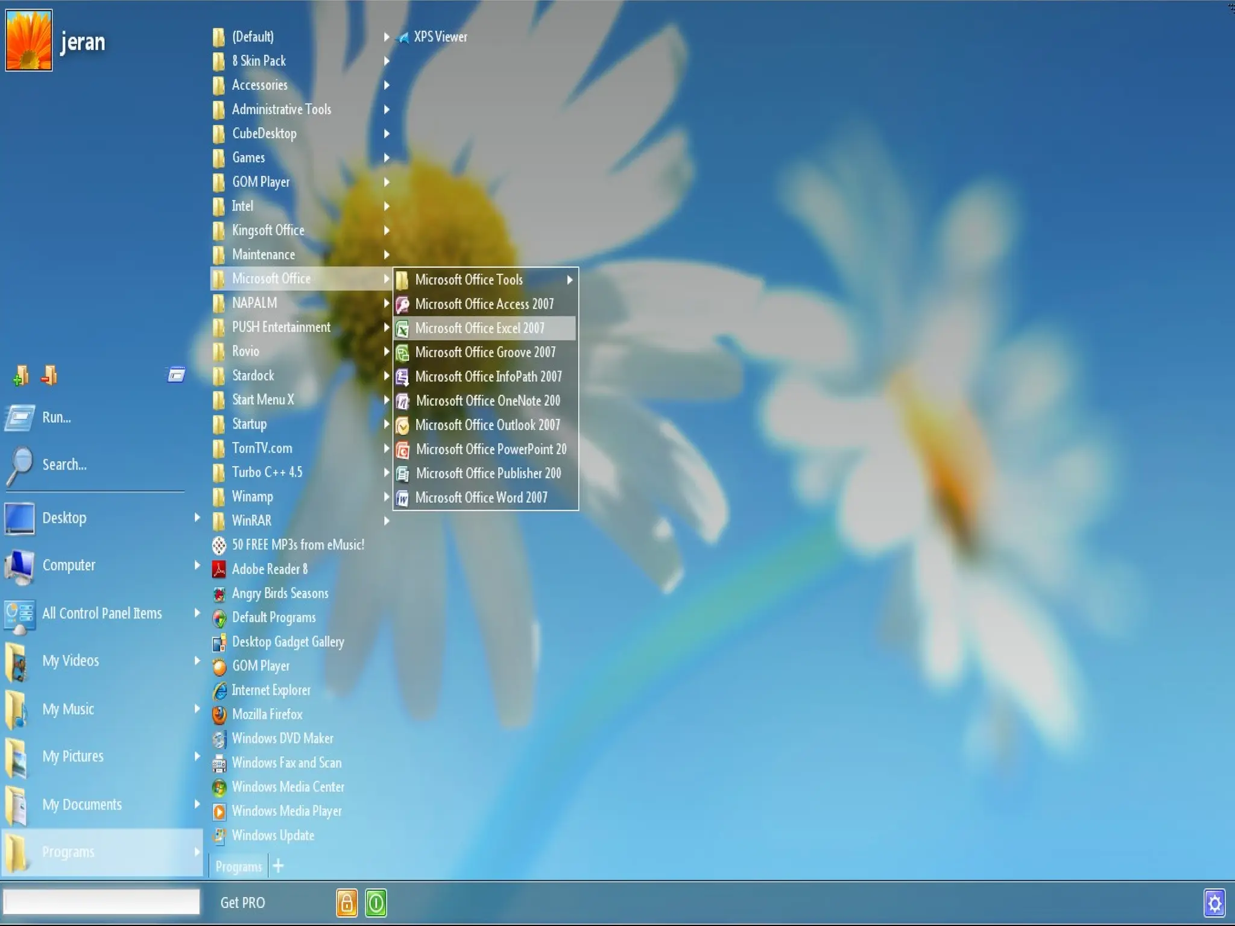The height and width of the screenshot is (926, 1235).
Task: Open Microsoft Office InfoPath 2007 icon
Action: pyautogui.click(x=402, y=377)
